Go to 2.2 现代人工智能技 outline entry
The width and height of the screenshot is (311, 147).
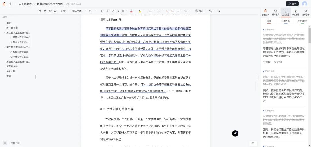[20, 42]
